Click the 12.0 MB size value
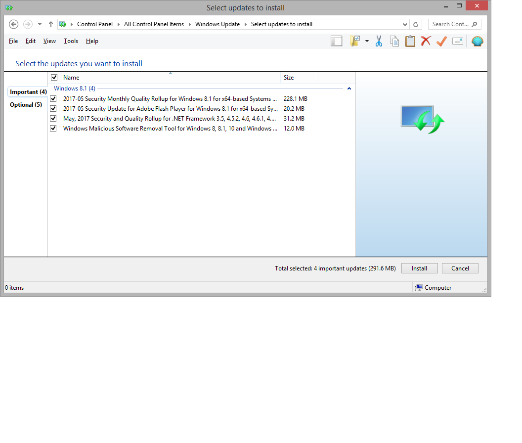This screenshot has width=522, height=443. tap(294, 128)
